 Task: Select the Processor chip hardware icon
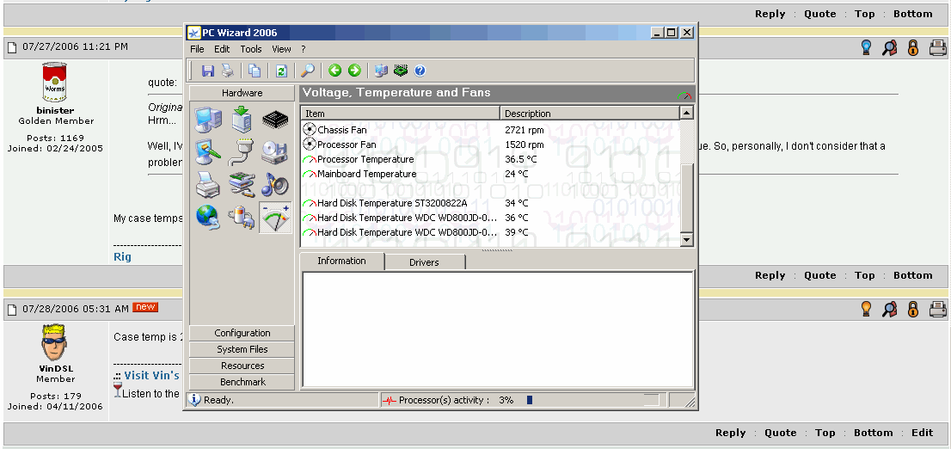click(275, 120)
